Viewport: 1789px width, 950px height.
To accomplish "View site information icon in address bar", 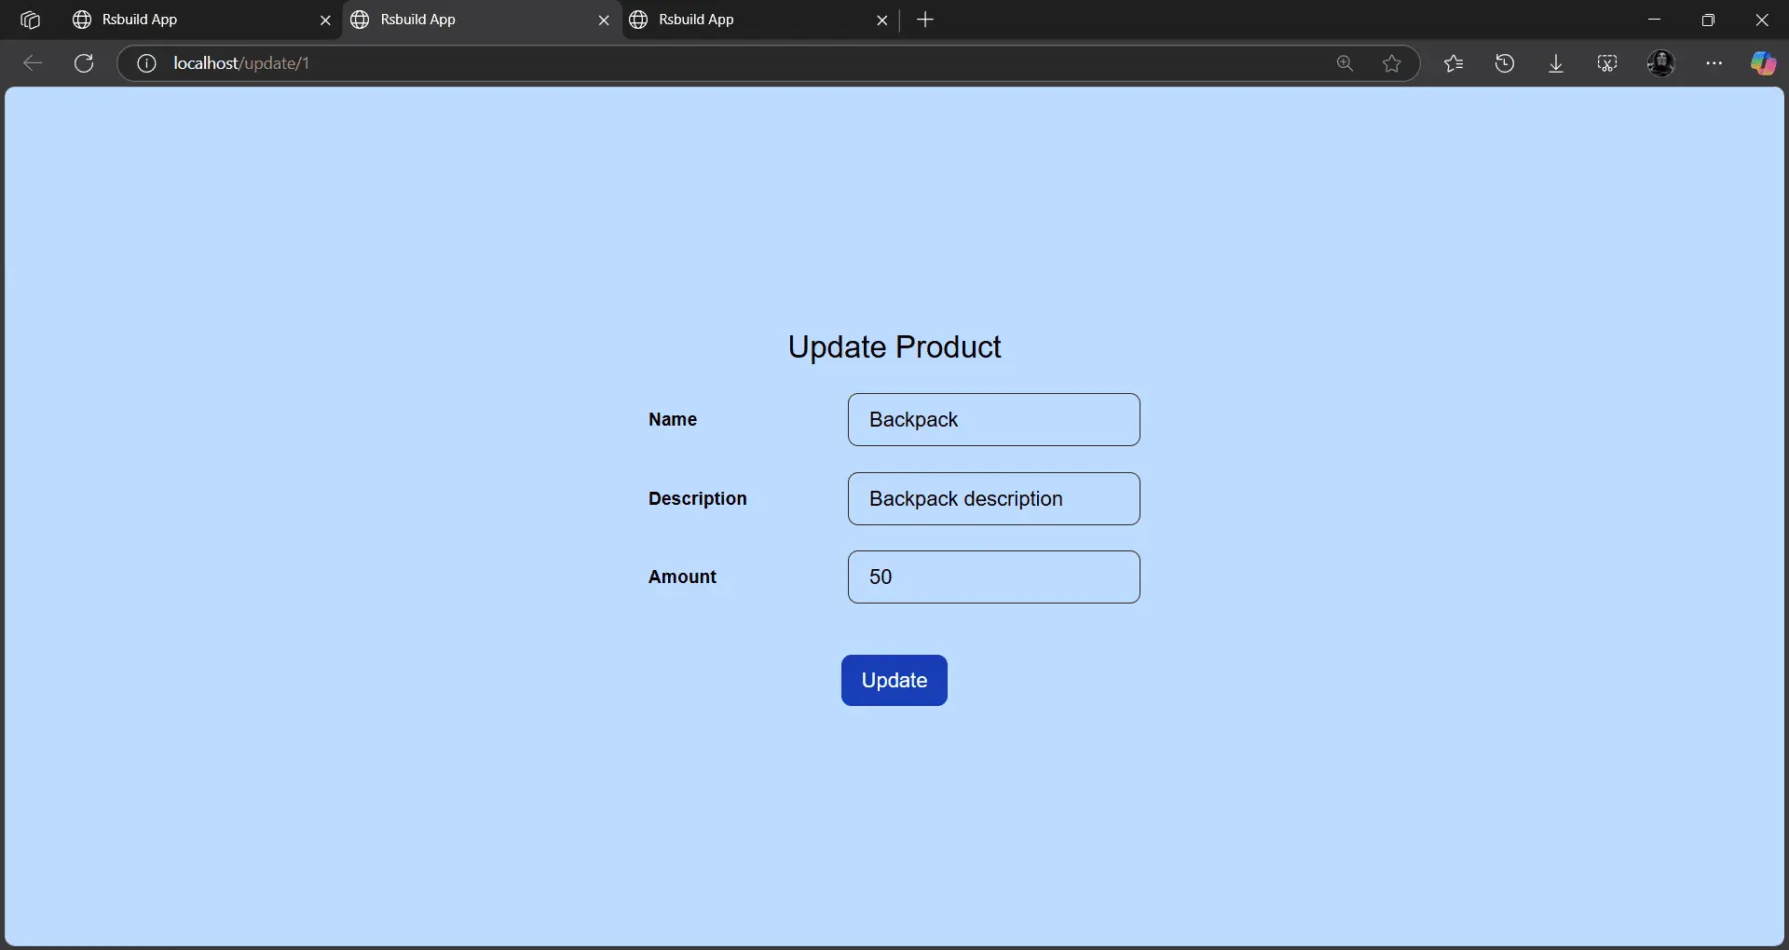I will [146, 63].
